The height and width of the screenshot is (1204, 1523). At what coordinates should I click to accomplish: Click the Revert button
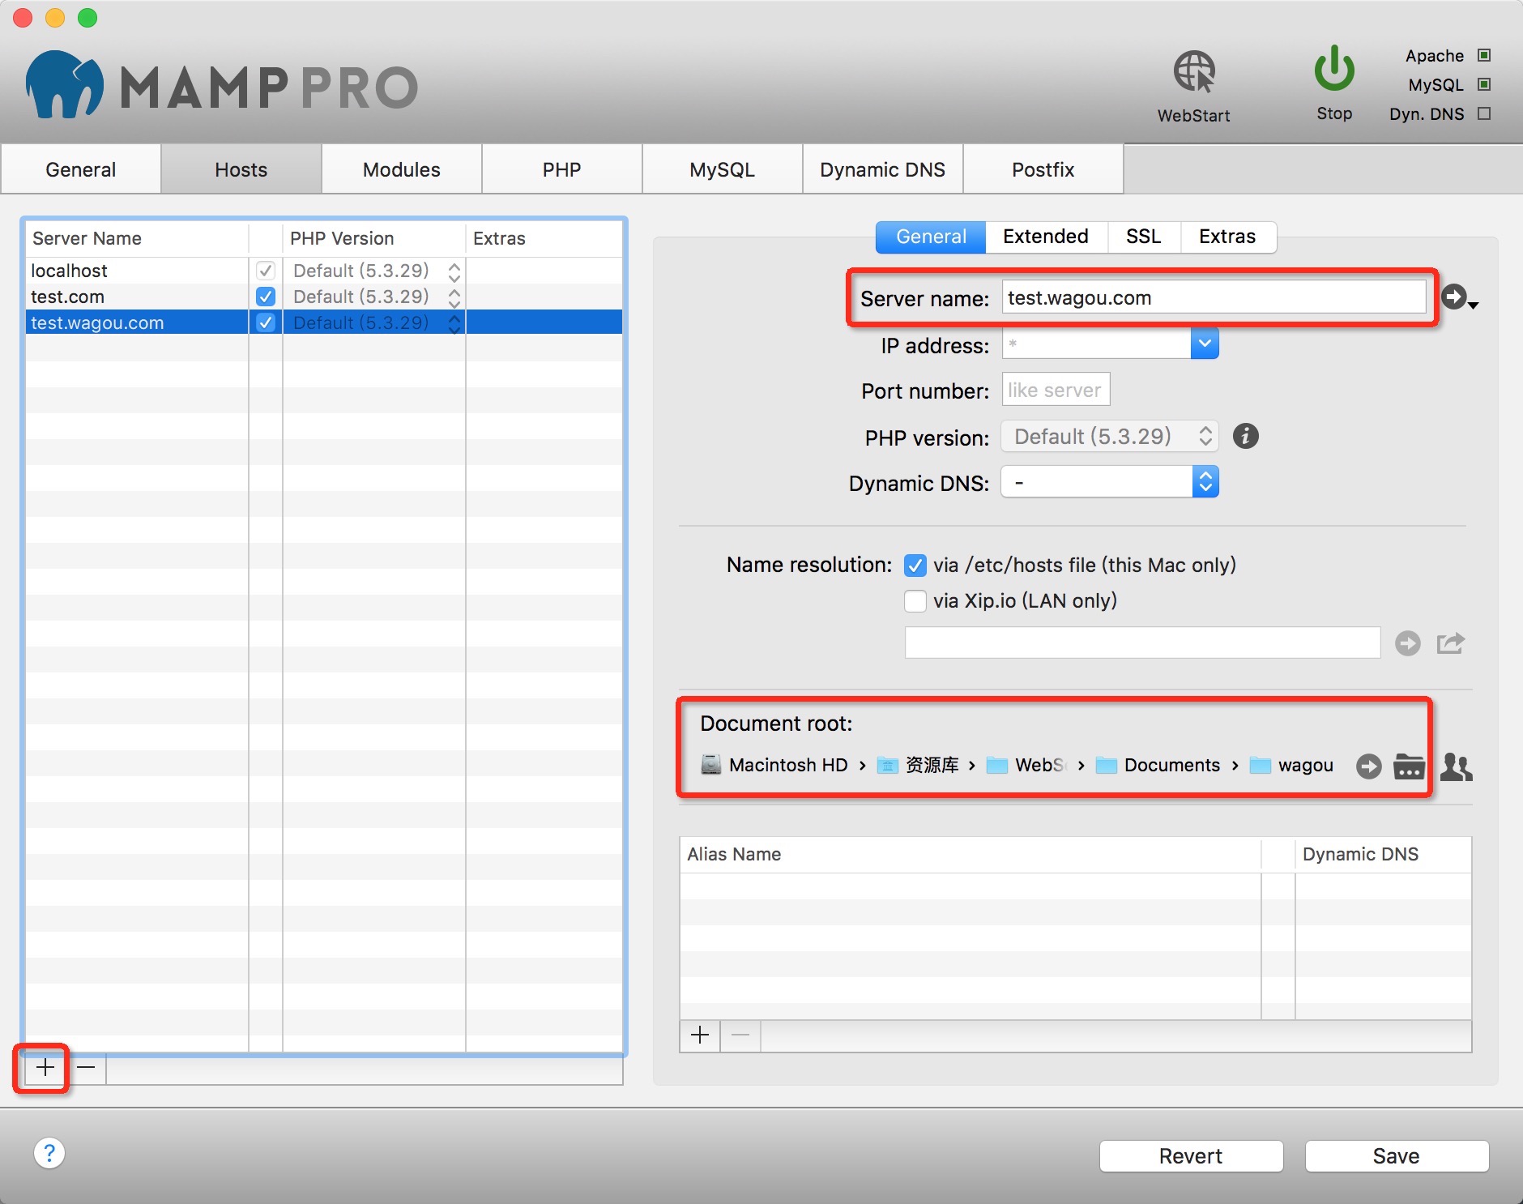pos(1190,1156)
